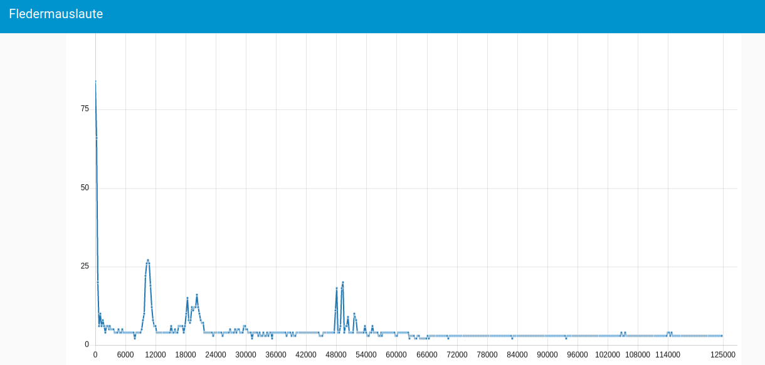The width and height of the screenshot is (765, 365).
Task: Click x-axis label 6000
Action: [125, 355]
